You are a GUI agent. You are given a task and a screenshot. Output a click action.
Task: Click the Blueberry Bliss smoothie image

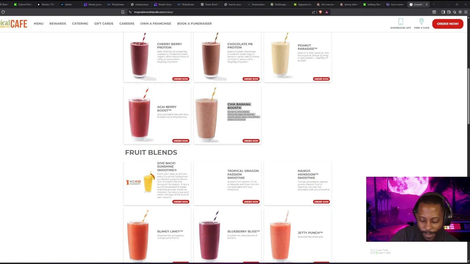210,236
